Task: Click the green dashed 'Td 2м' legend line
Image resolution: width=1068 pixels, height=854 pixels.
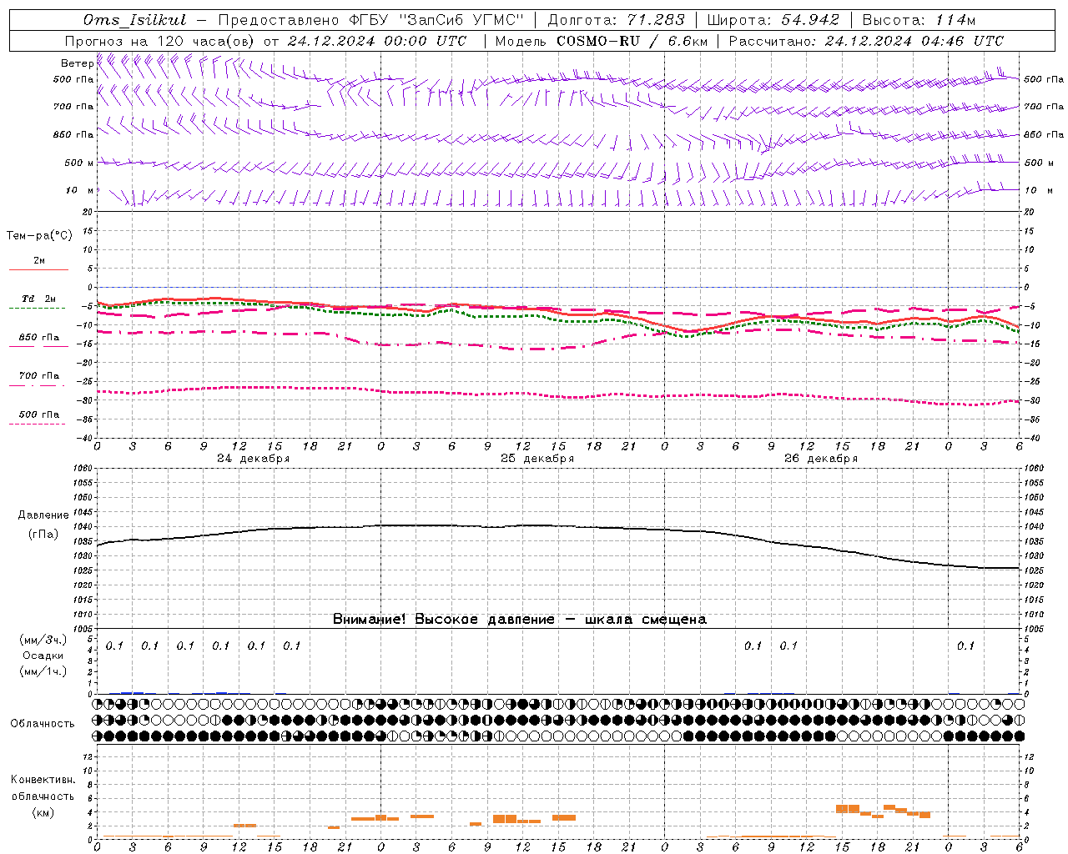Action: tap(38, 309)
